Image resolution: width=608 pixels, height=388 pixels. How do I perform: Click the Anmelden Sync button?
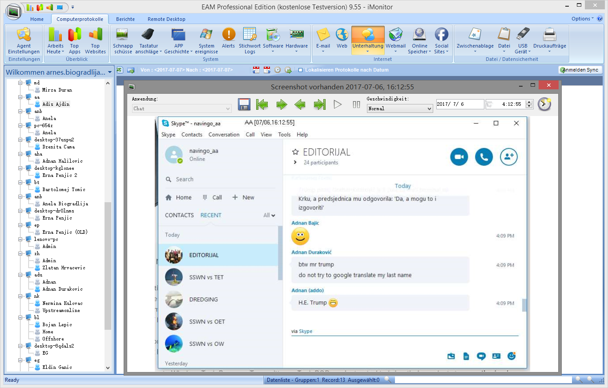pyautogui.click(x=580, y=70)
